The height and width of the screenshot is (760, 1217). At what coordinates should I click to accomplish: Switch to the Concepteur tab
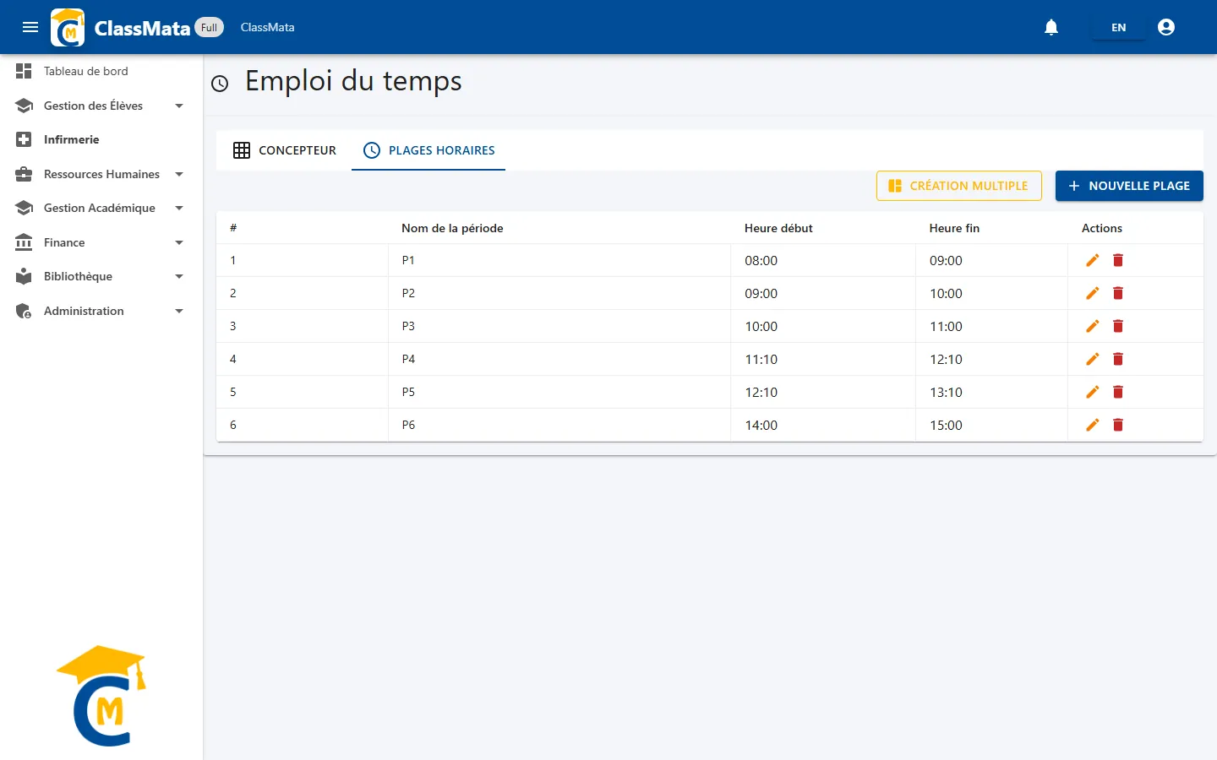(284, 150)
